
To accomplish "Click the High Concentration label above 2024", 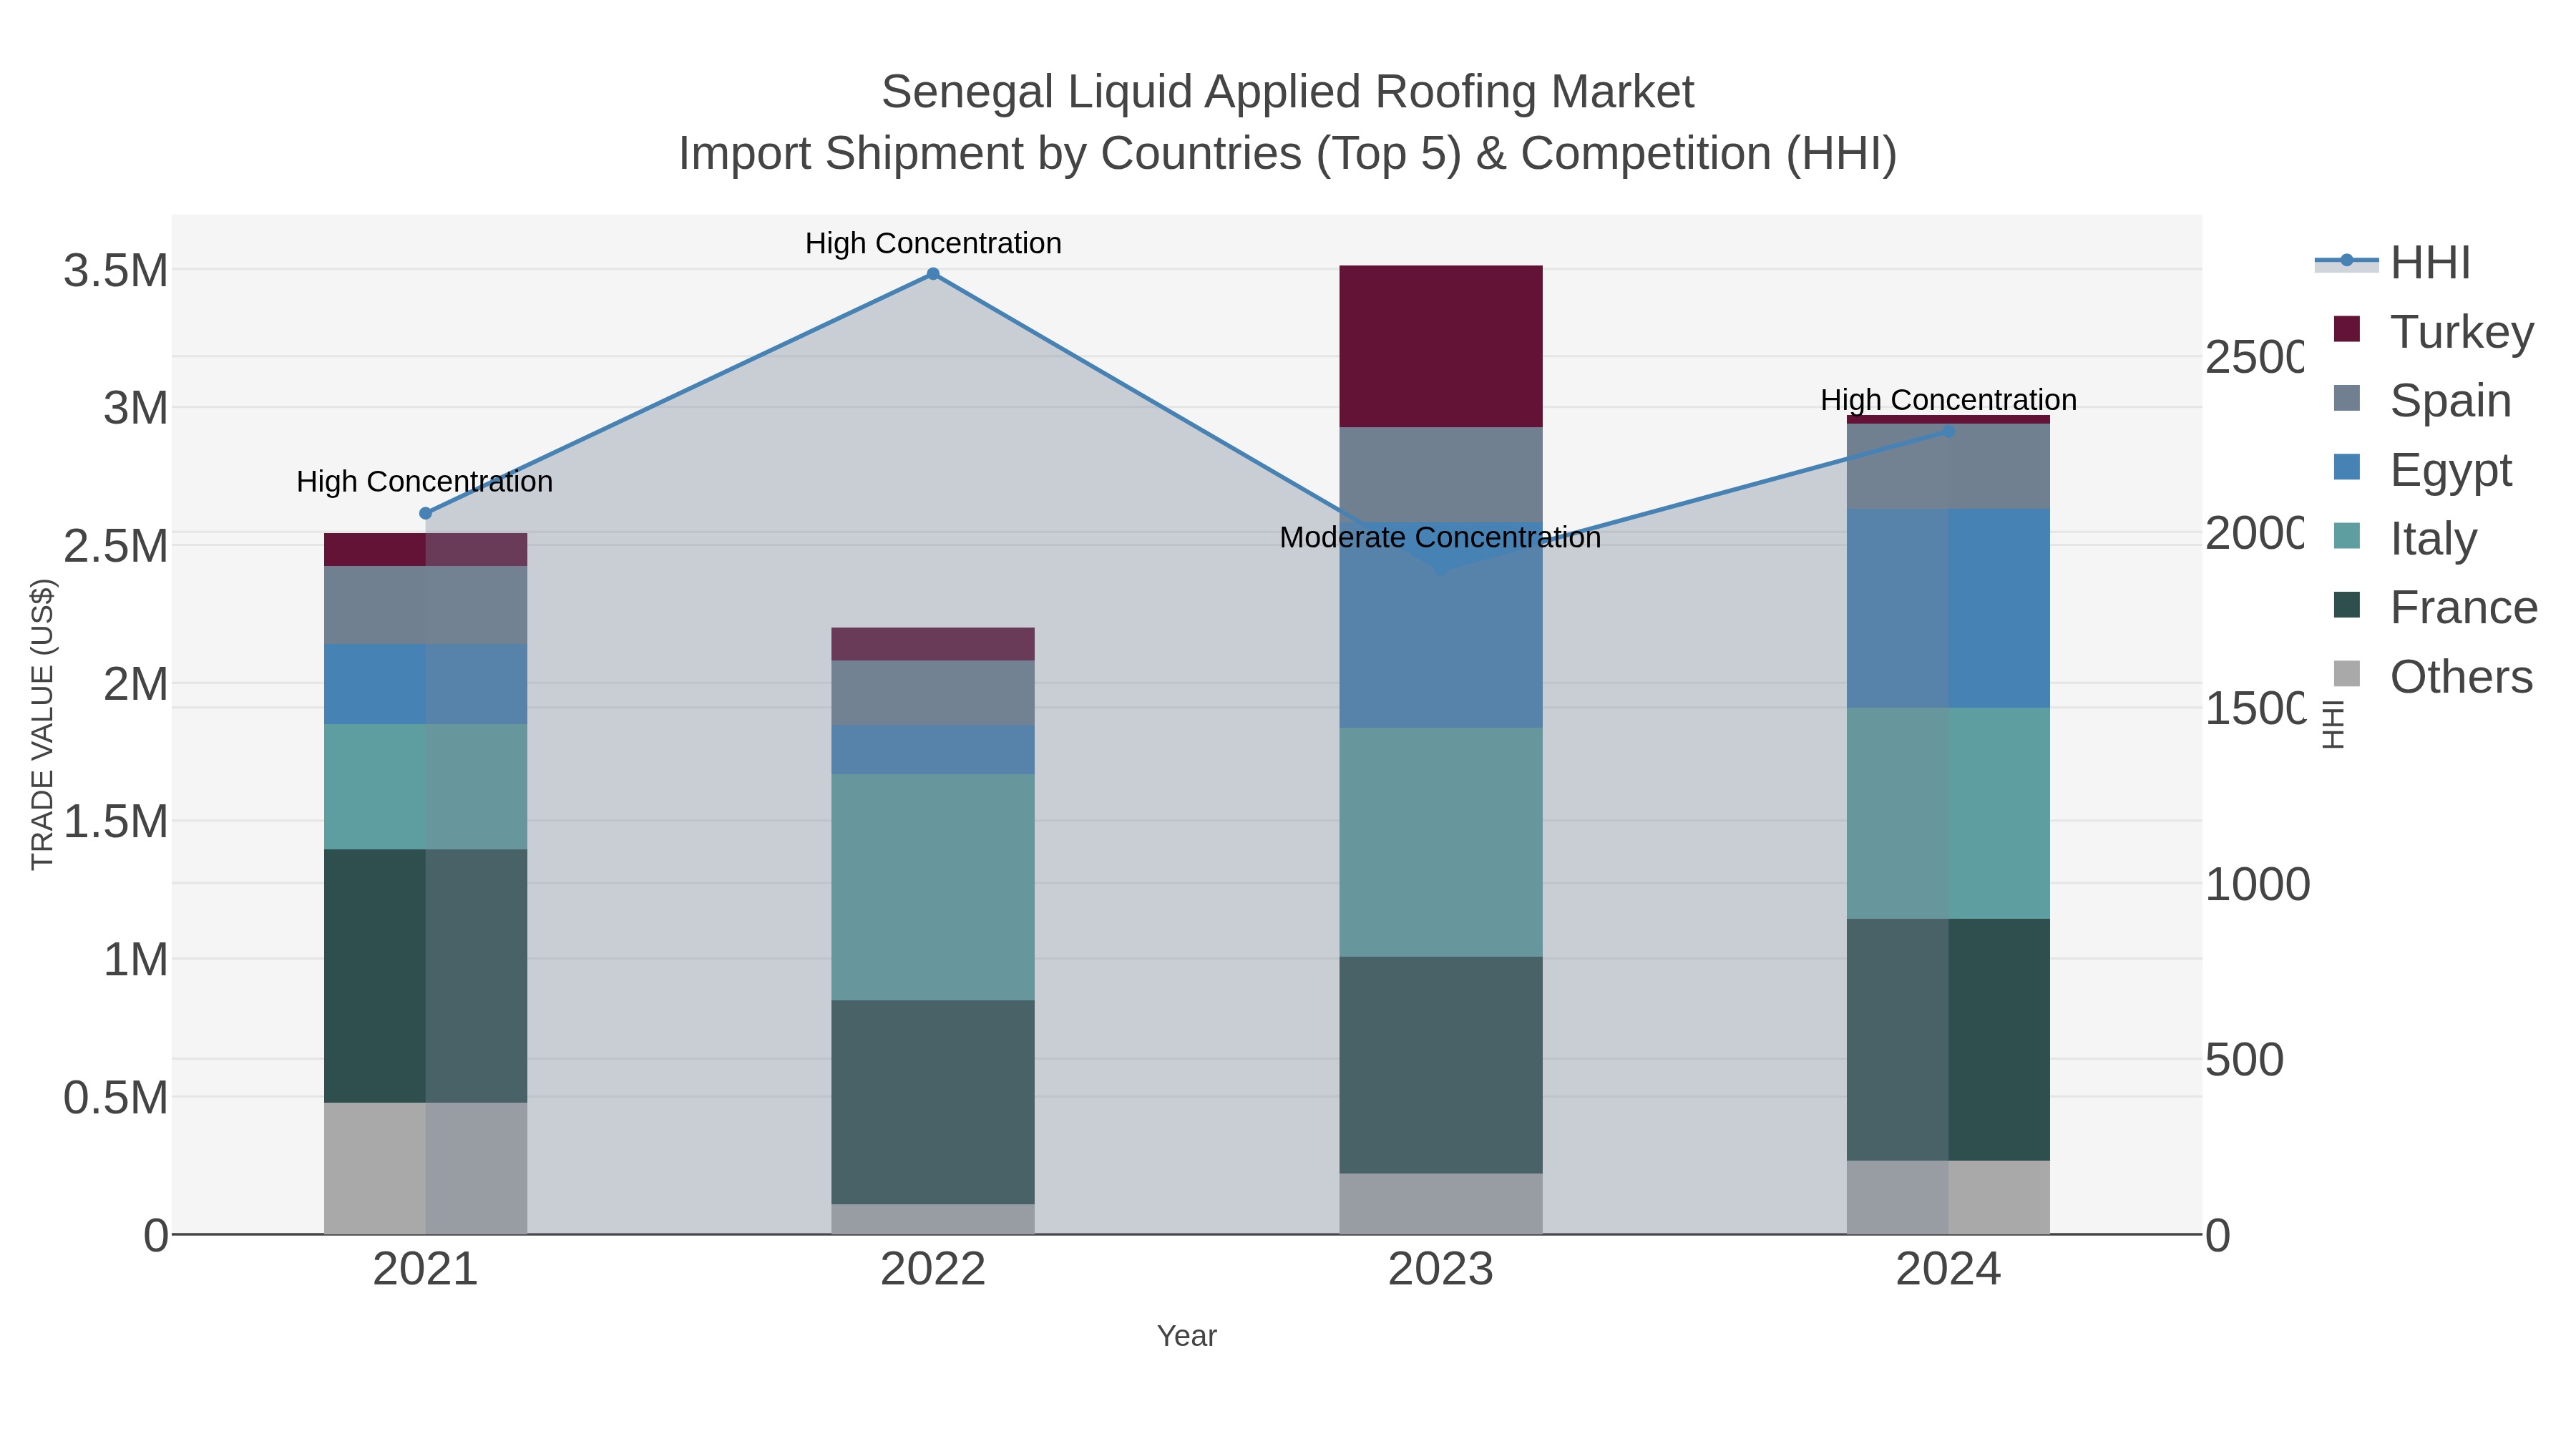I will point(1948,400).
